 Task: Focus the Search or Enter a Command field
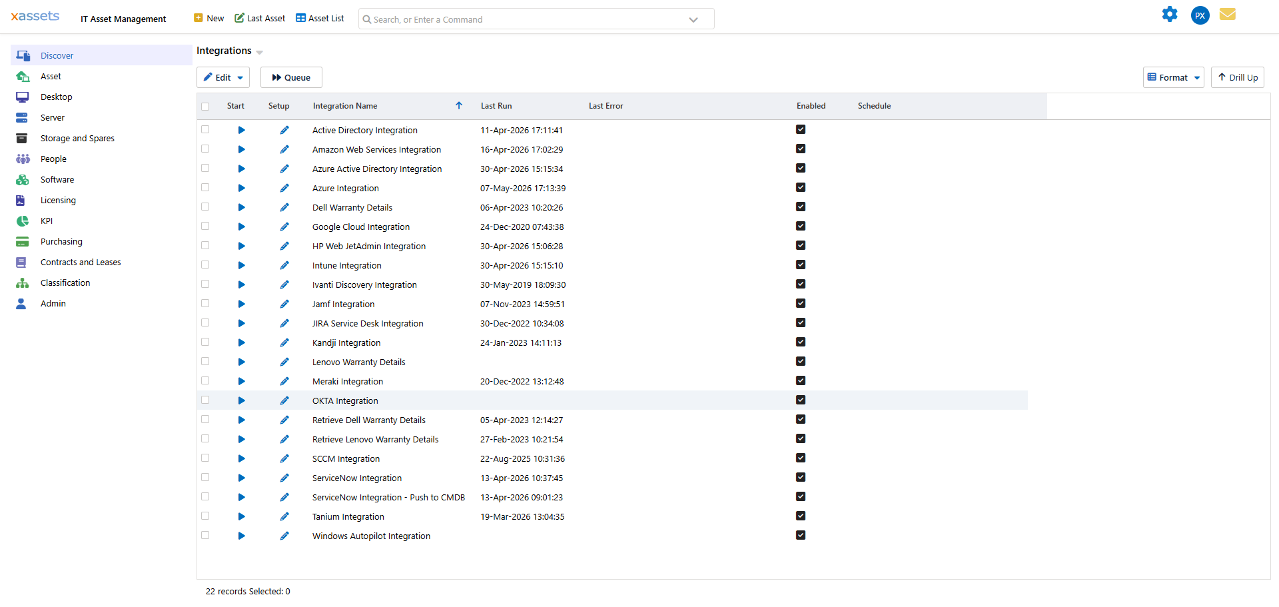click(536, 19)
